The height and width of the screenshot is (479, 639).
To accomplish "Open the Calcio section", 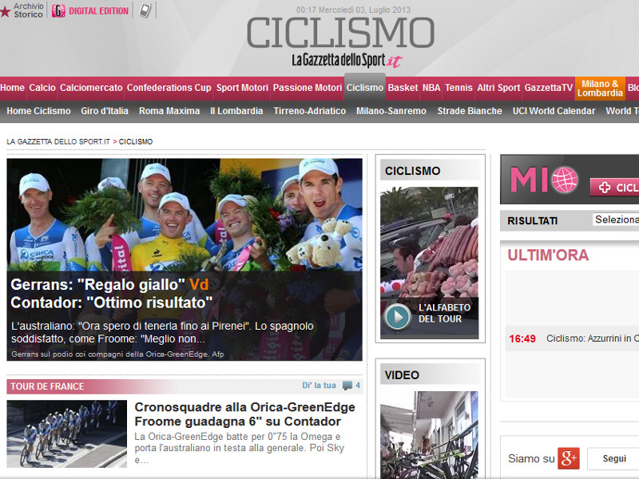I will tap(42, 88).
